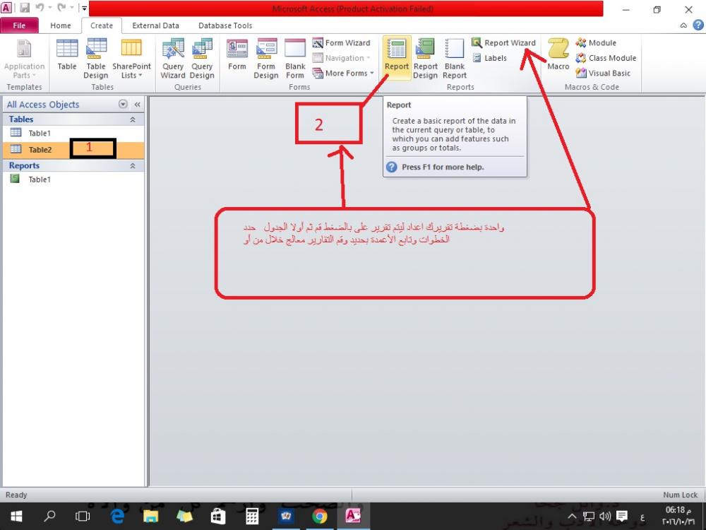Select the Create tab
706x530 pixels.
click(x=102, y=25)
